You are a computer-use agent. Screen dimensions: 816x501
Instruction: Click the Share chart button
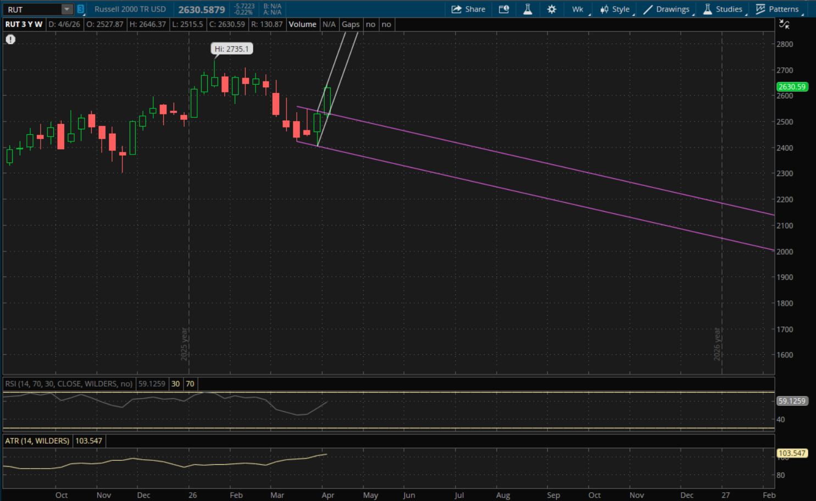point(468,9)
